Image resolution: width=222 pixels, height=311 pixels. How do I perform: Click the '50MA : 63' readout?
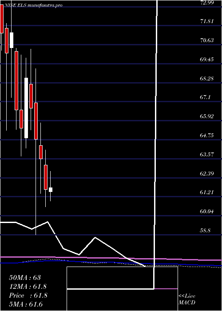click(x=25, y=278)
